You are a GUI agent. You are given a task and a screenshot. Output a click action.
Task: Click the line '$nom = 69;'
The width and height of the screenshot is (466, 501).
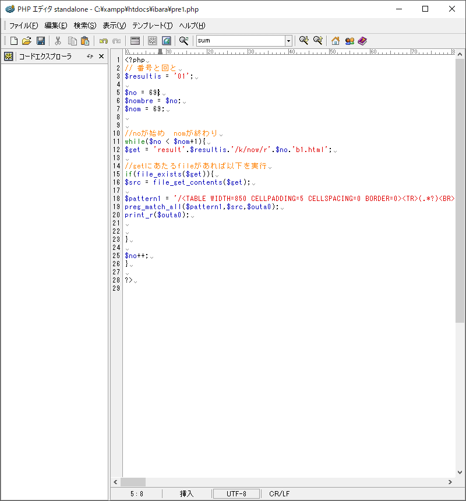coord(144,109)
